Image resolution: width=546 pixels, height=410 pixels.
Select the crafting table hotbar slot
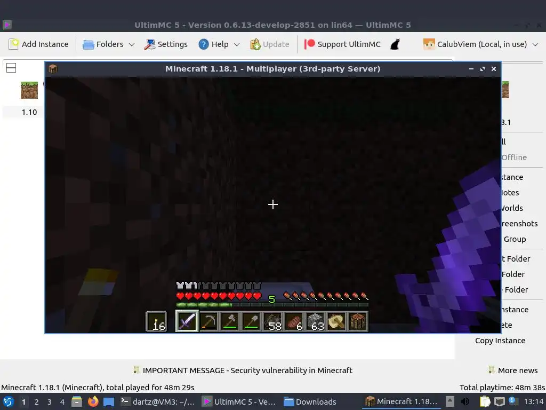pos(358,321)
